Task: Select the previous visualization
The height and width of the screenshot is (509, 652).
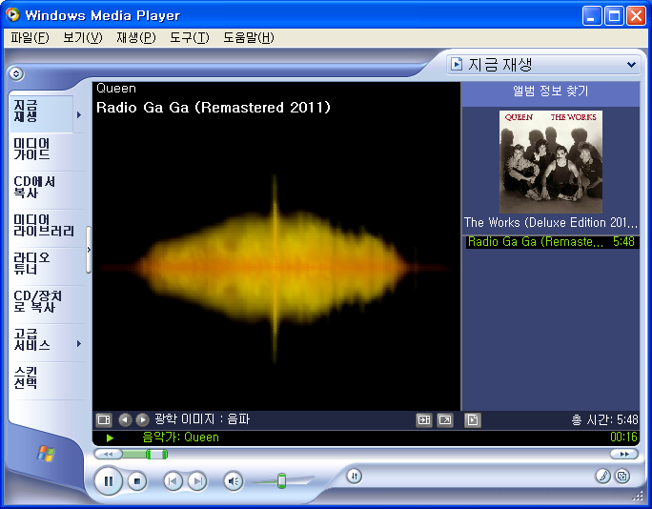Action: tap(125, 419)
